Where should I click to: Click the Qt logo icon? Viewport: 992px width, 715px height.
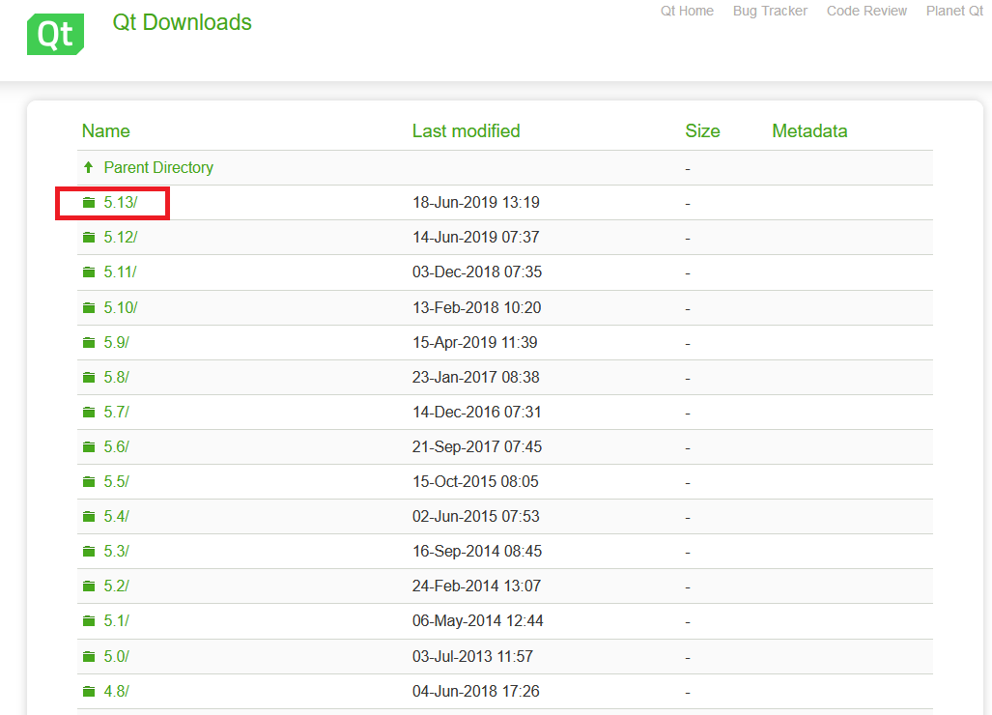pyautogui.click(x=56, y=34)
